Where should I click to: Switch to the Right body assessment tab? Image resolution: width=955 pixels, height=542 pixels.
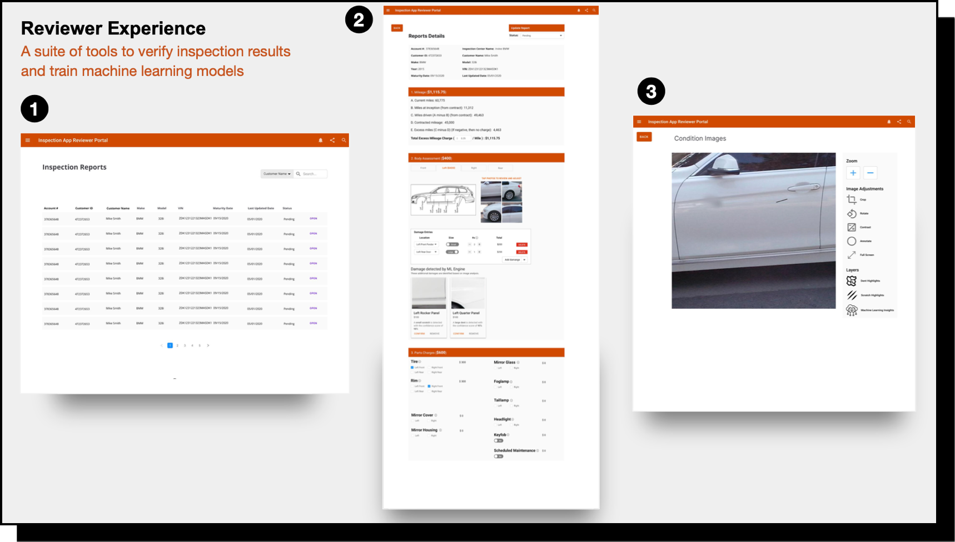pos(474,168)
